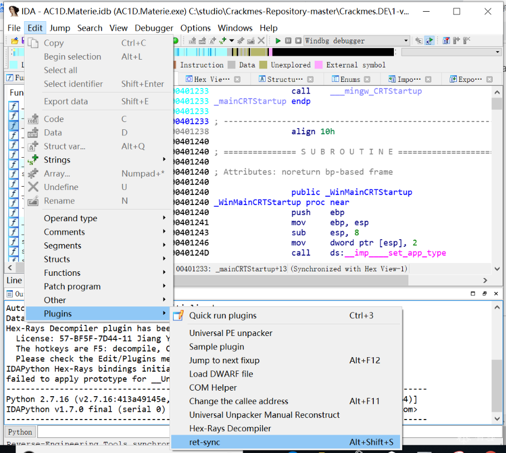Start the process with green play button
506x453 pixels.
[278, 41]
